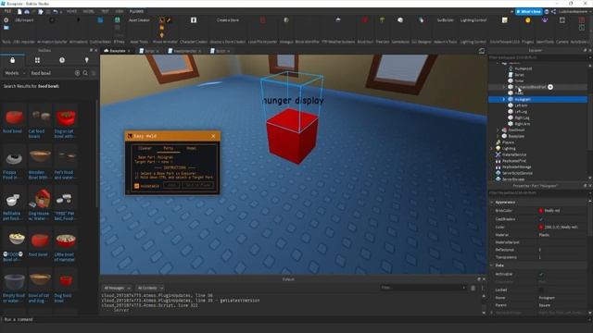
Task: Toggle the Locked property checkbox
Action: [x=541, y=290]
